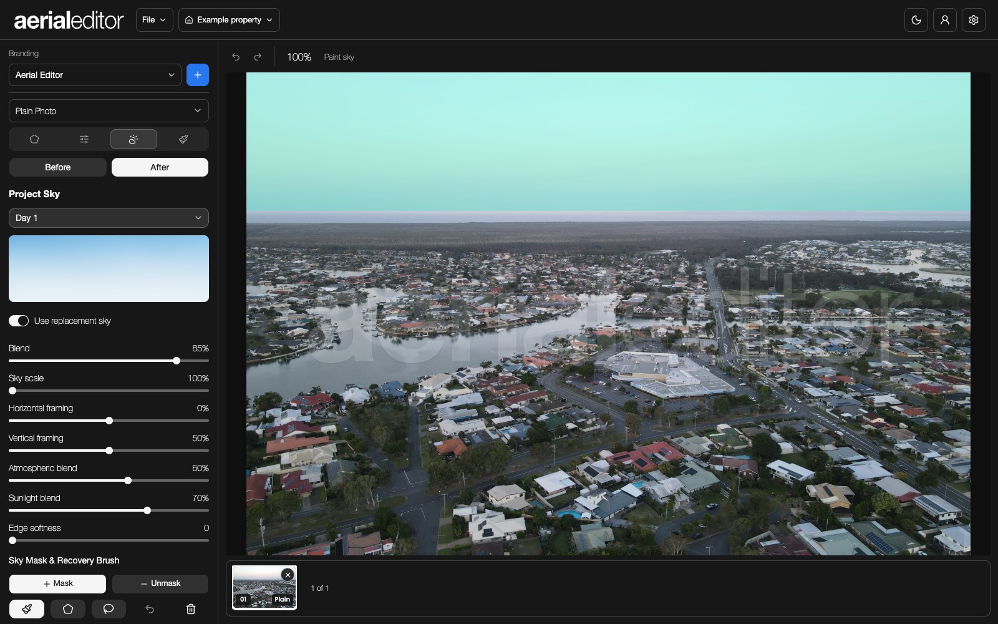This screenshot has width=998, height=624.
Task: Click the Atmospheric blend slider handle
Action: click(x=128, y=480)
